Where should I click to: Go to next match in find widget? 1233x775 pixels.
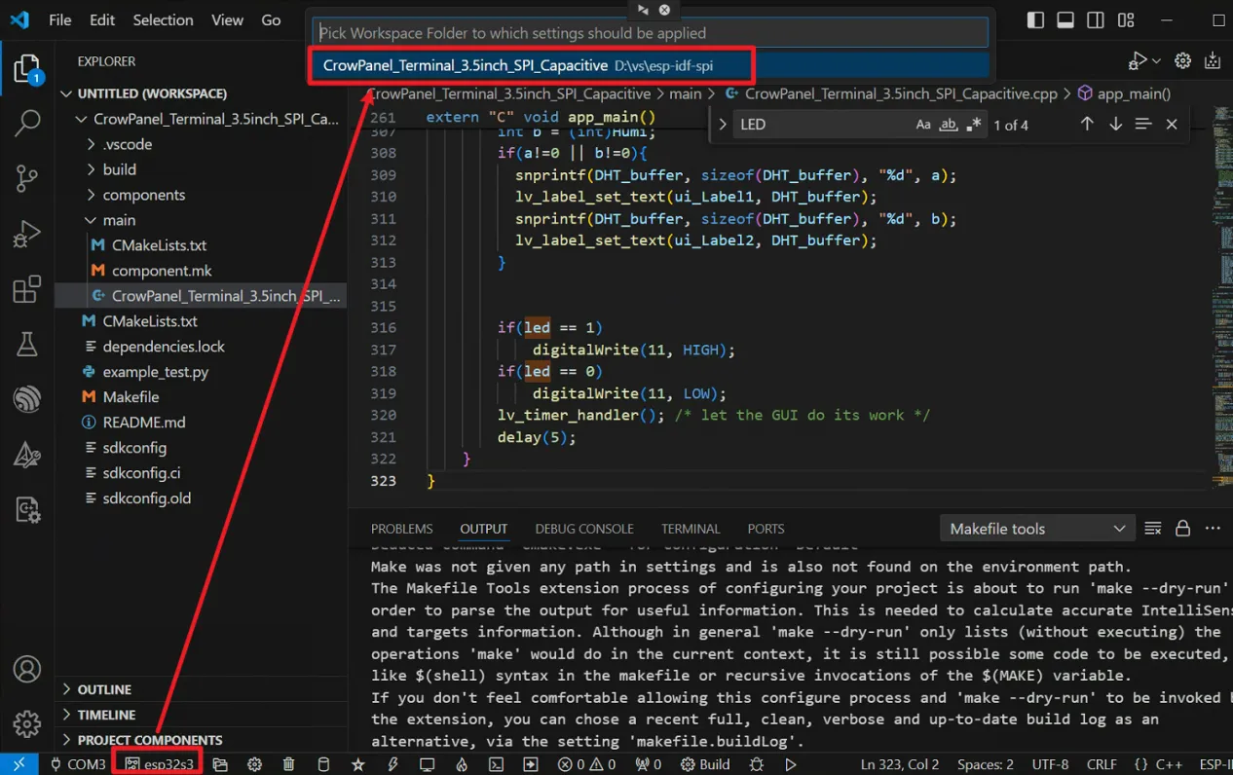1115,124
